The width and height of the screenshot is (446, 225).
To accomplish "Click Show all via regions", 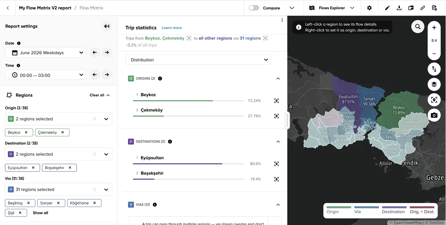I will [x=40, y=213].
